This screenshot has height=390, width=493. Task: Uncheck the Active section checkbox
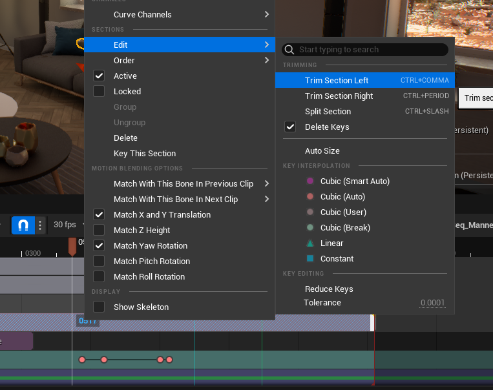click(x=99, y=76)
